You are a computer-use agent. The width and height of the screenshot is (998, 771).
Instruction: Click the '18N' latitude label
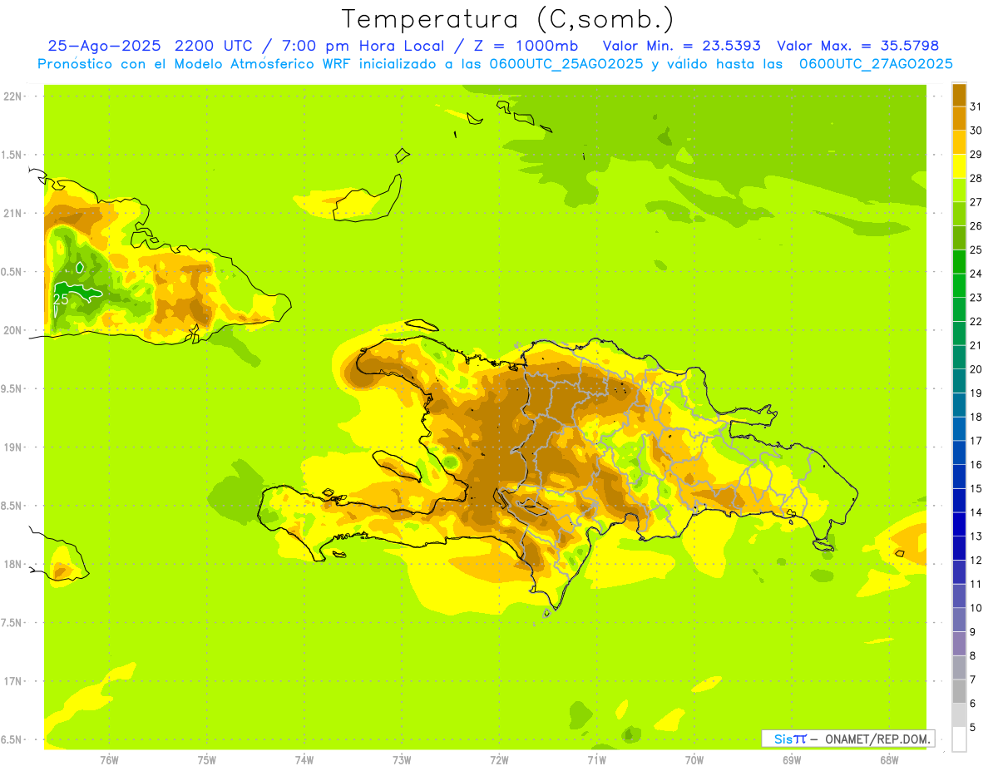(12, 564)
